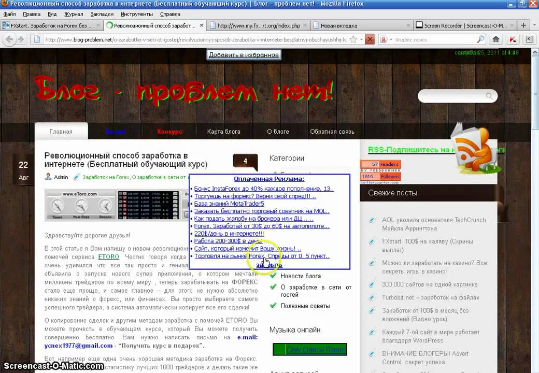Open ad link 'Бонус InstaForex до 40%'
The width and height of the screenshot is (539, 373).
click(264, 189)
